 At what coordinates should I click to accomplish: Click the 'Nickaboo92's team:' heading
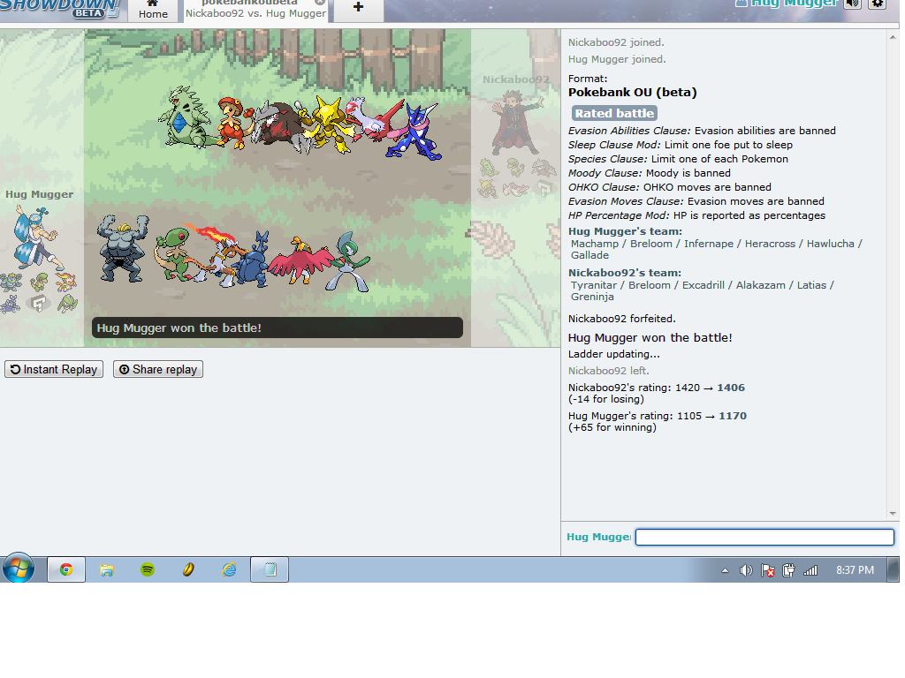625,273
